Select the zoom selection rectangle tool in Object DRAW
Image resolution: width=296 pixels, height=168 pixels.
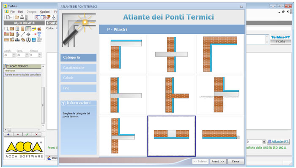pos(6,29)
